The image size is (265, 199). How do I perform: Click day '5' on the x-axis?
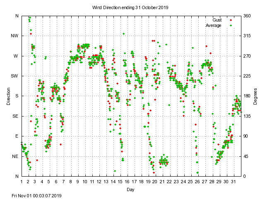49,182
